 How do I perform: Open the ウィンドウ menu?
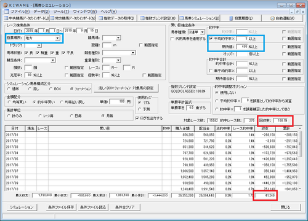85,12
